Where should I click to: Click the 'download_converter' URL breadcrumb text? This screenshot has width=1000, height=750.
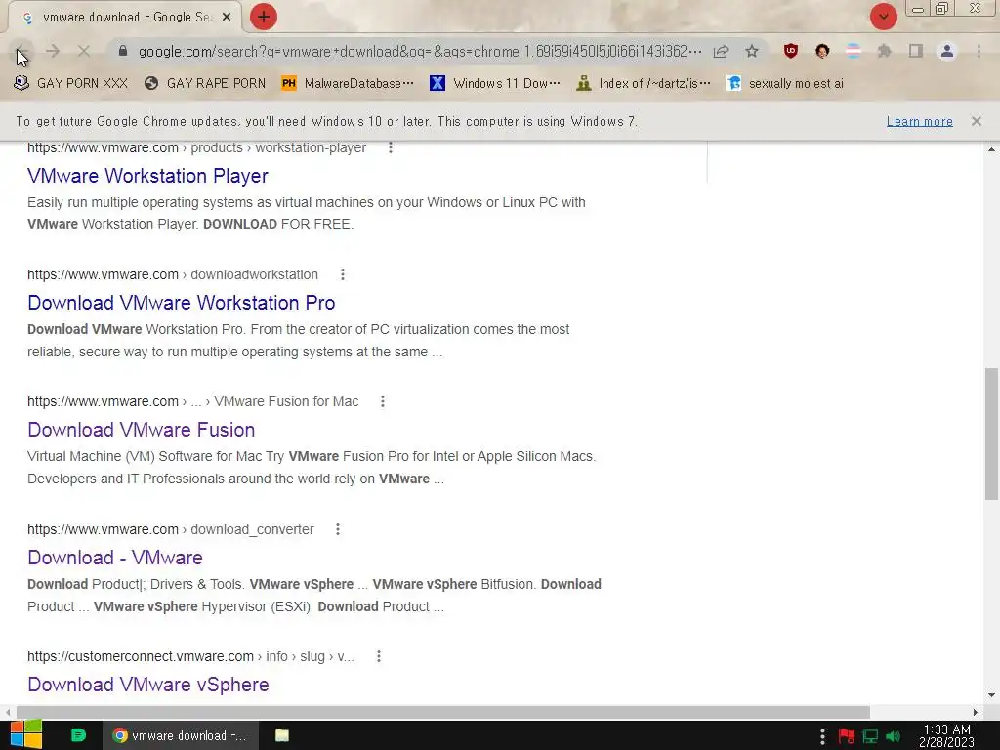tap(253, 529)
